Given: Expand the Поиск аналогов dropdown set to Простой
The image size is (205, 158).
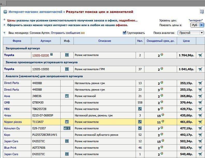Looking at the screenshot, I should coord(191,33).
